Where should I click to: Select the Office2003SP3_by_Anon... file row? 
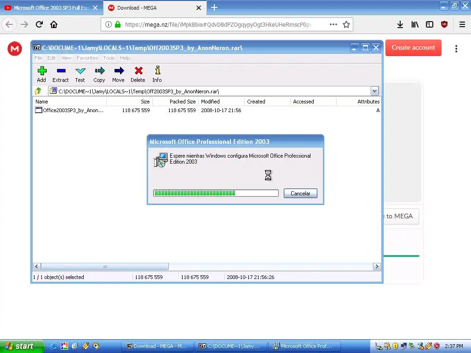(207, 110)
